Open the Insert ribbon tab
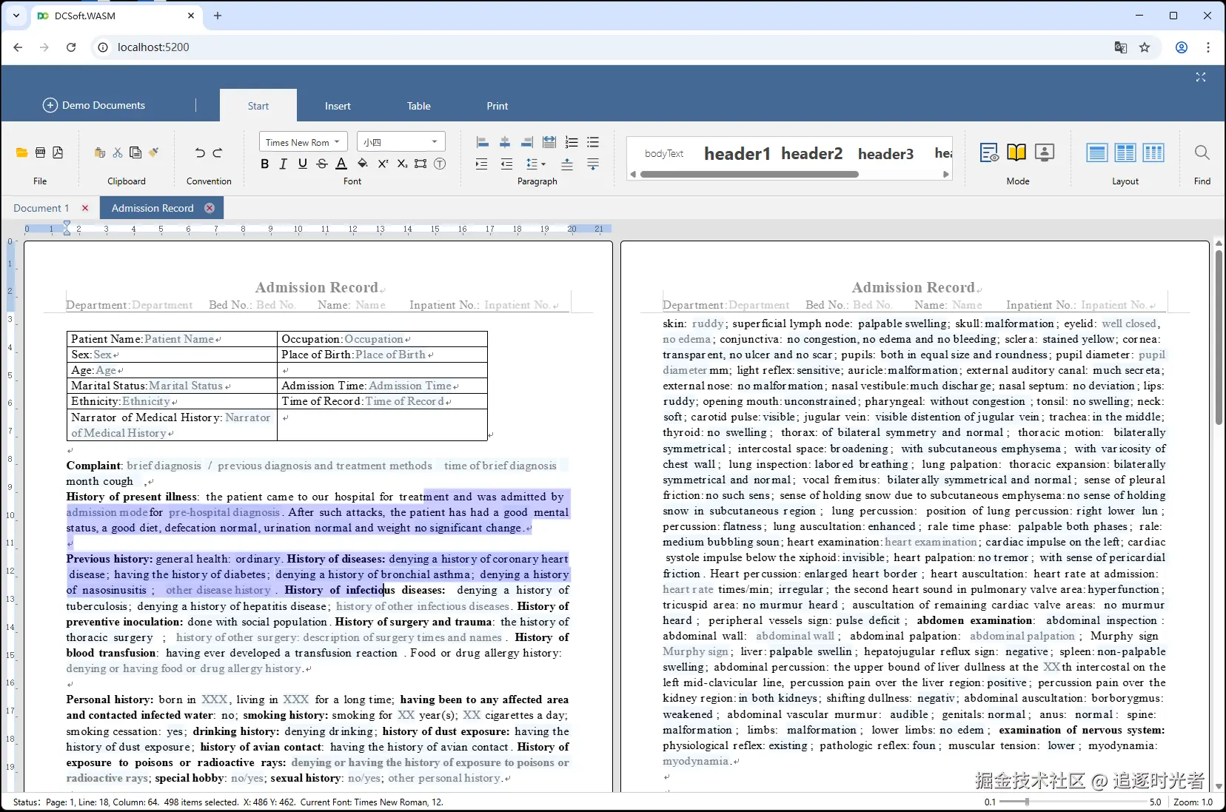The height and width of the screenshot is (812, 1226). tap(338, 106)
